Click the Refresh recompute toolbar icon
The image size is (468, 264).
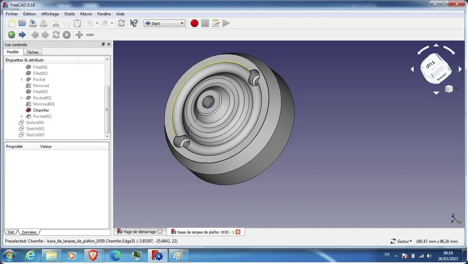122,23
